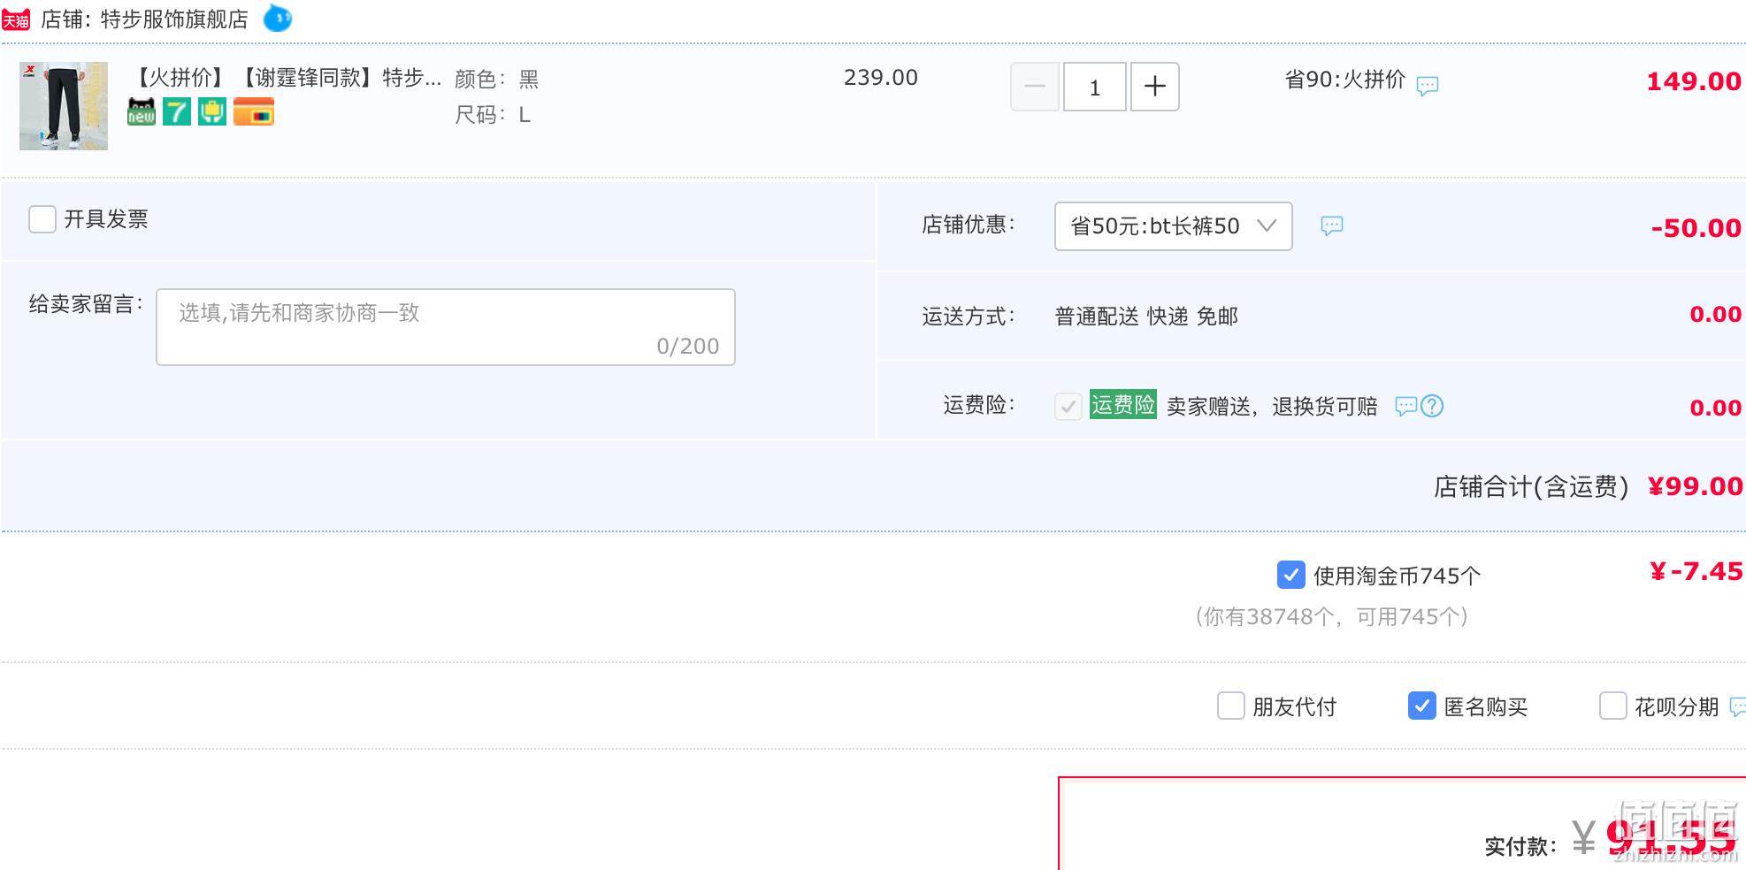Open the comment icon next to 省90:火拼价
Image resolution: width=1746 pixels, height=870 pixels.
click(x=1428, y=86)
